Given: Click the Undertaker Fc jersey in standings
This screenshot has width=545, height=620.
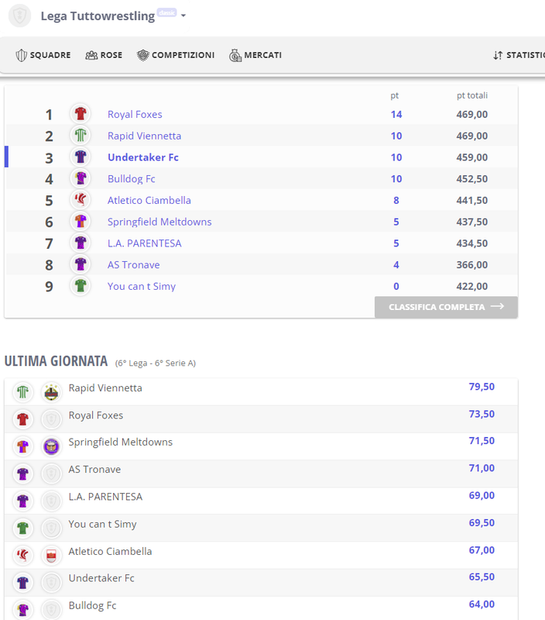Looking at the screenshot, I should (81, 157).
